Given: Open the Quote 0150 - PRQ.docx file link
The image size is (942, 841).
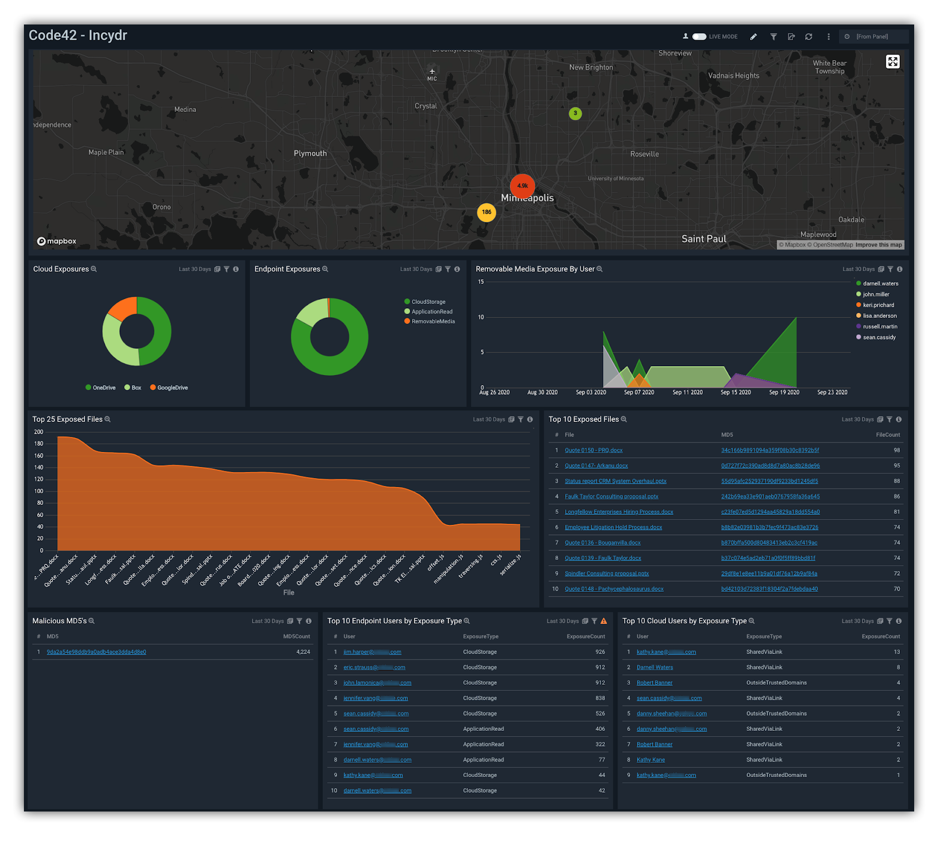Looking at the screenshot, I should [x=594, y=450].
